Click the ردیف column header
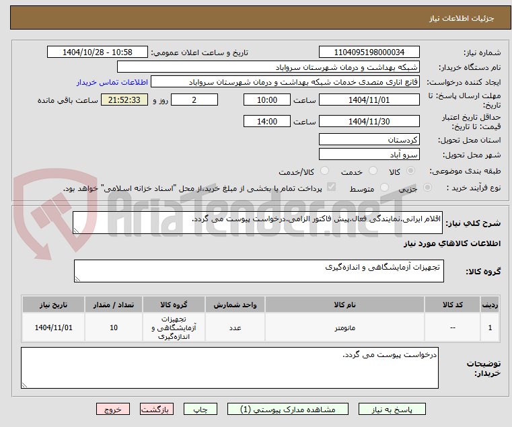512x427 pixels. coord(490,305)
